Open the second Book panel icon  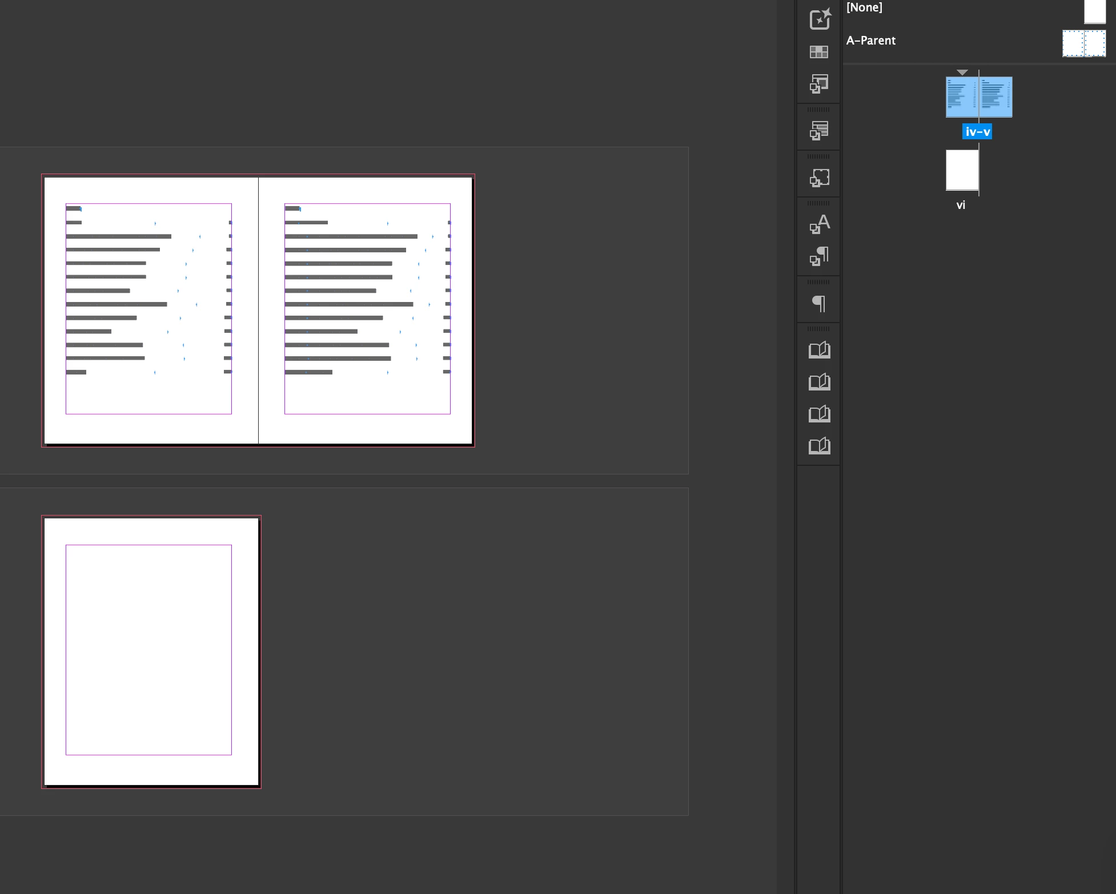(x=820, y=382)
